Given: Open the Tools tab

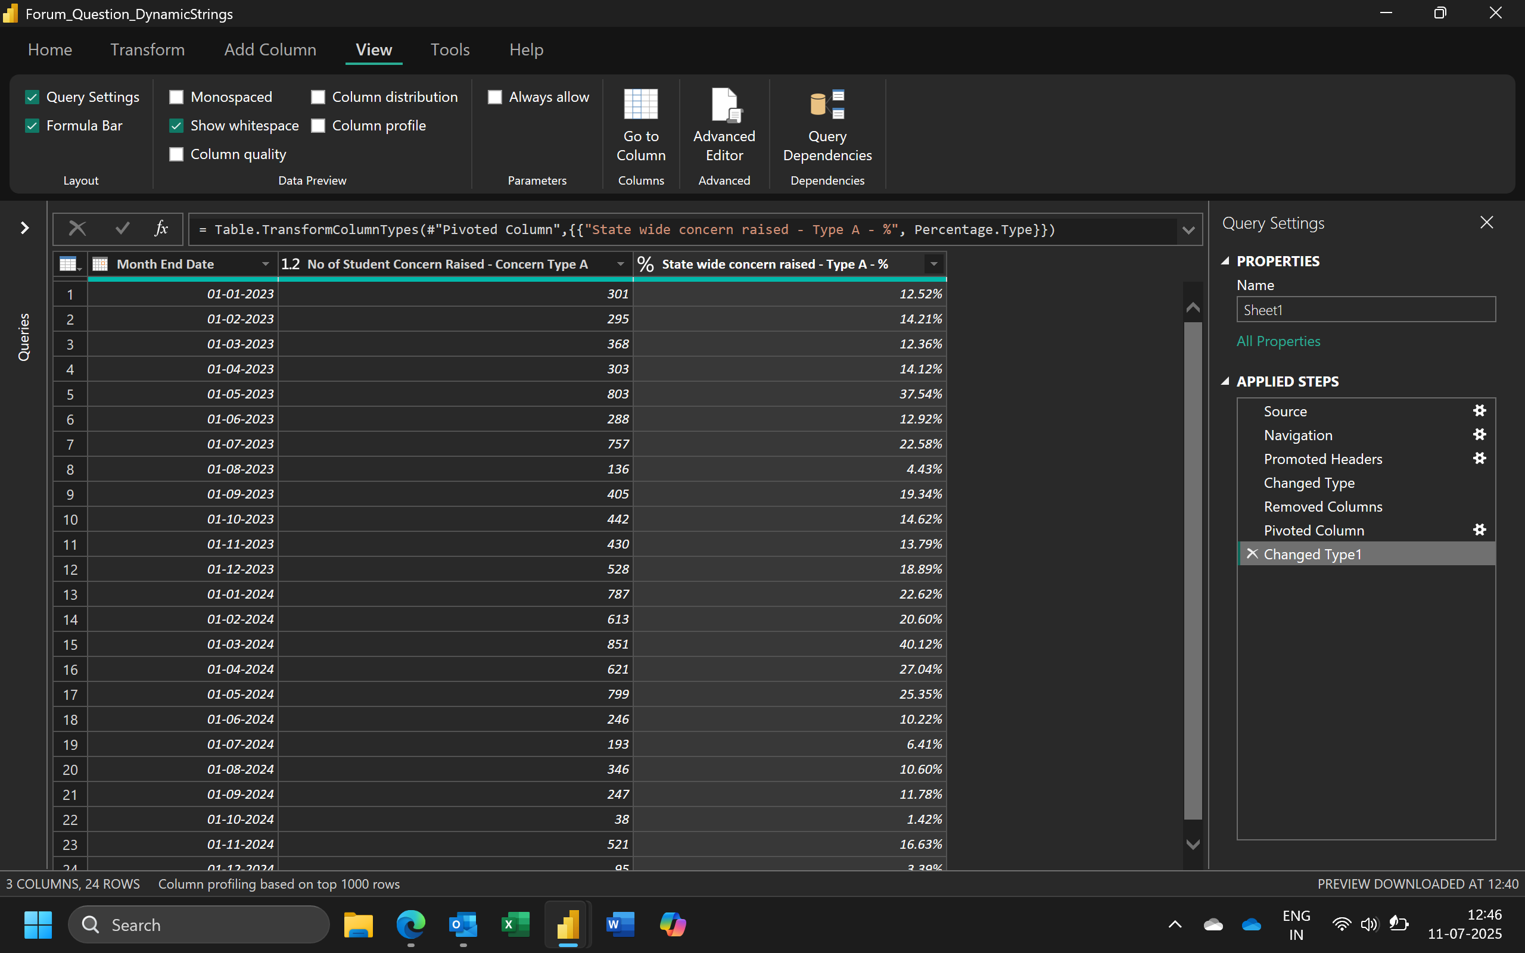Looking at the screenshot, I should tap(450, 49).
